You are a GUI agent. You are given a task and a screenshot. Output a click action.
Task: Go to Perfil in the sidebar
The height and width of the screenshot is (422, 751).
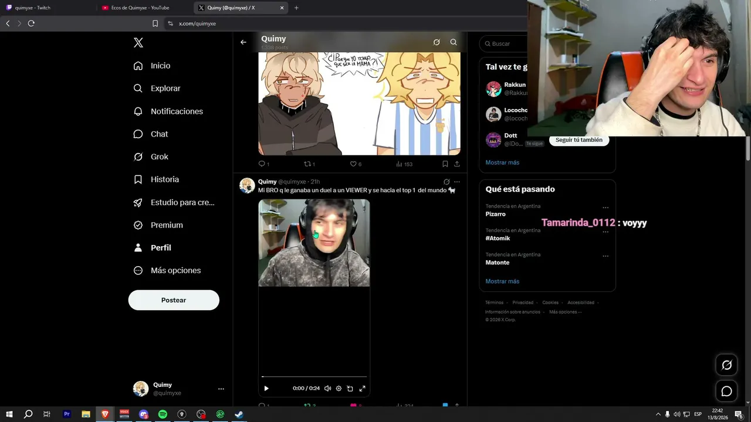[x=152, y=248]
